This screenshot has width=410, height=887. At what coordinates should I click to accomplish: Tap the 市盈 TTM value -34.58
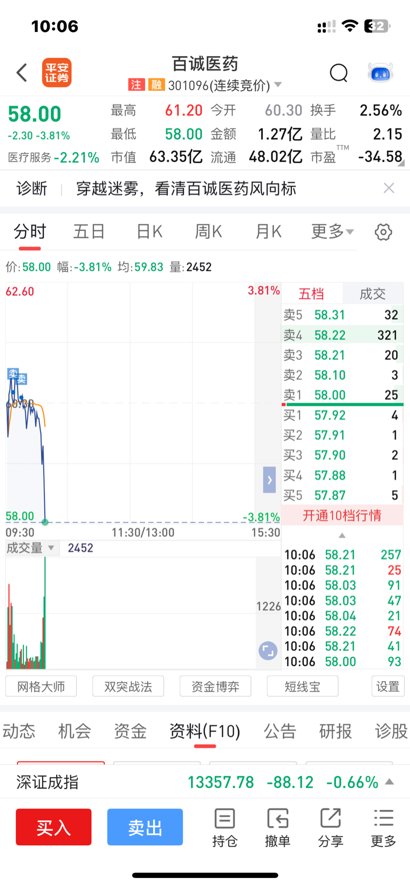[380, 156]
